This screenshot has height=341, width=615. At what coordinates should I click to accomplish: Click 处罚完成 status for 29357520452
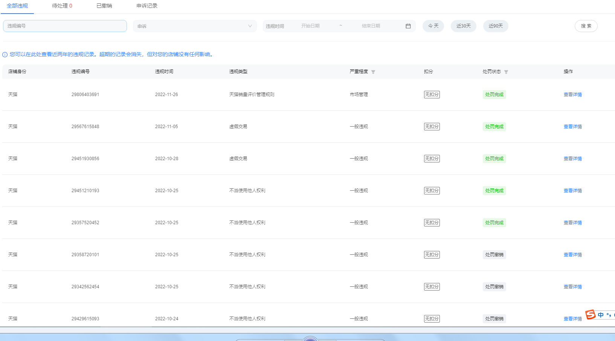[494, 223]
